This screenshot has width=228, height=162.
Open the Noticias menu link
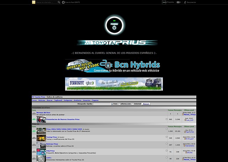click(42, 100)
